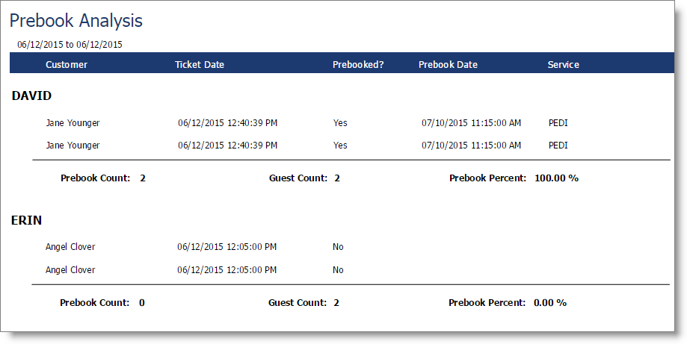The height and width of the screenshot is (344, 687).
Task: Click the Customer column header
Action: 67,65
